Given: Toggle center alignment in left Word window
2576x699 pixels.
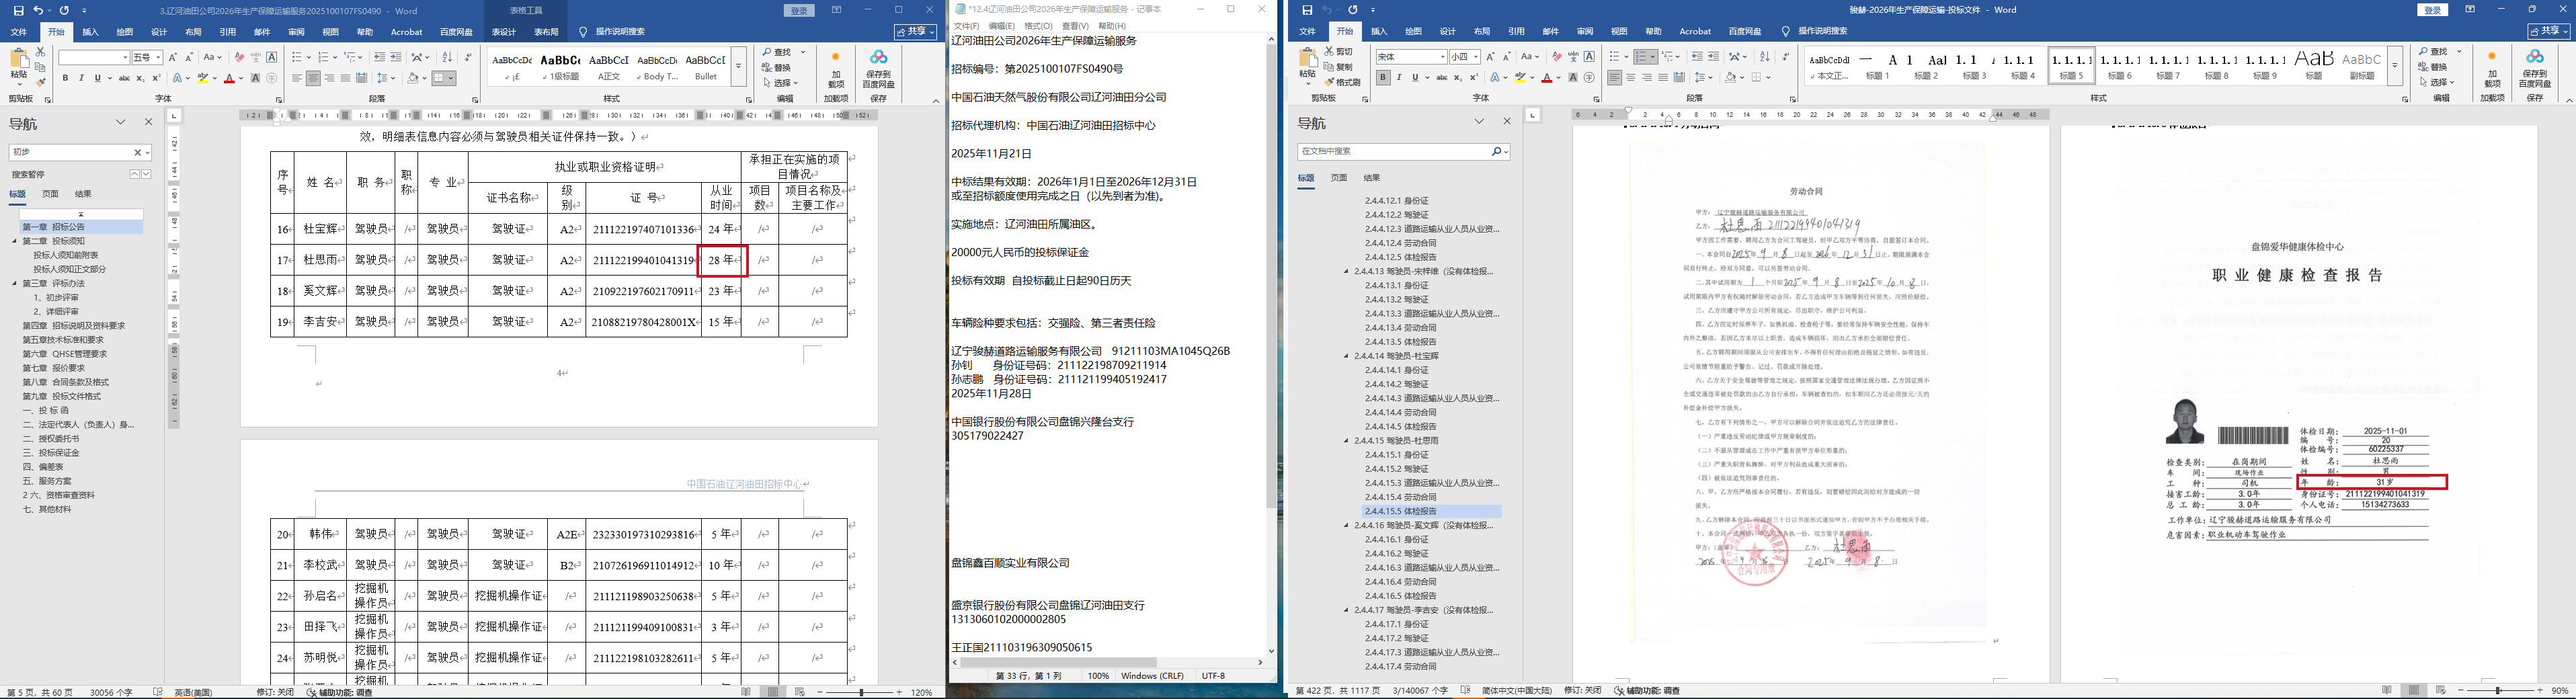Looking at the screenshot, I should 313,78.
